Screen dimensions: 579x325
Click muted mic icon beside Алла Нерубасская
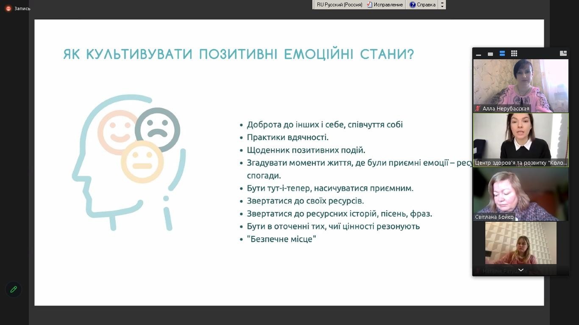point(478,109)
